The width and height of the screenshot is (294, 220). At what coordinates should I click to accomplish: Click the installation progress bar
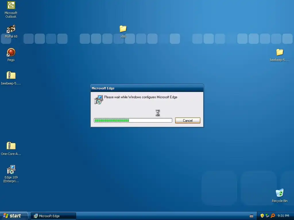point(133,120)
